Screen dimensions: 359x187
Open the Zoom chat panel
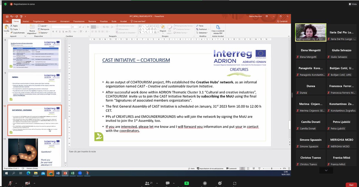click(167, 183)
